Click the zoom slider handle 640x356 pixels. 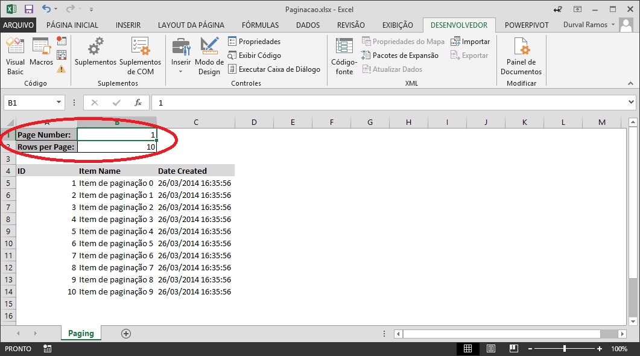(x=565, y=349)
